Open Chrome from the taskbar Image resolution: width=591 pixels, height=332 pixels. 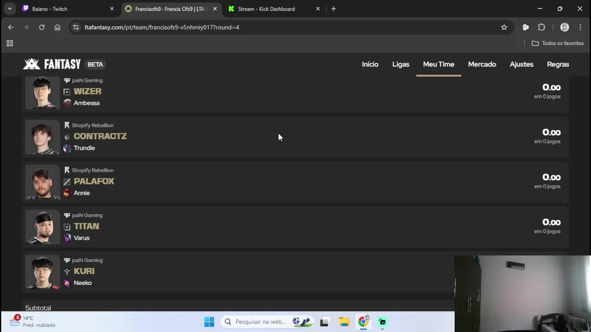pos(364,321)
